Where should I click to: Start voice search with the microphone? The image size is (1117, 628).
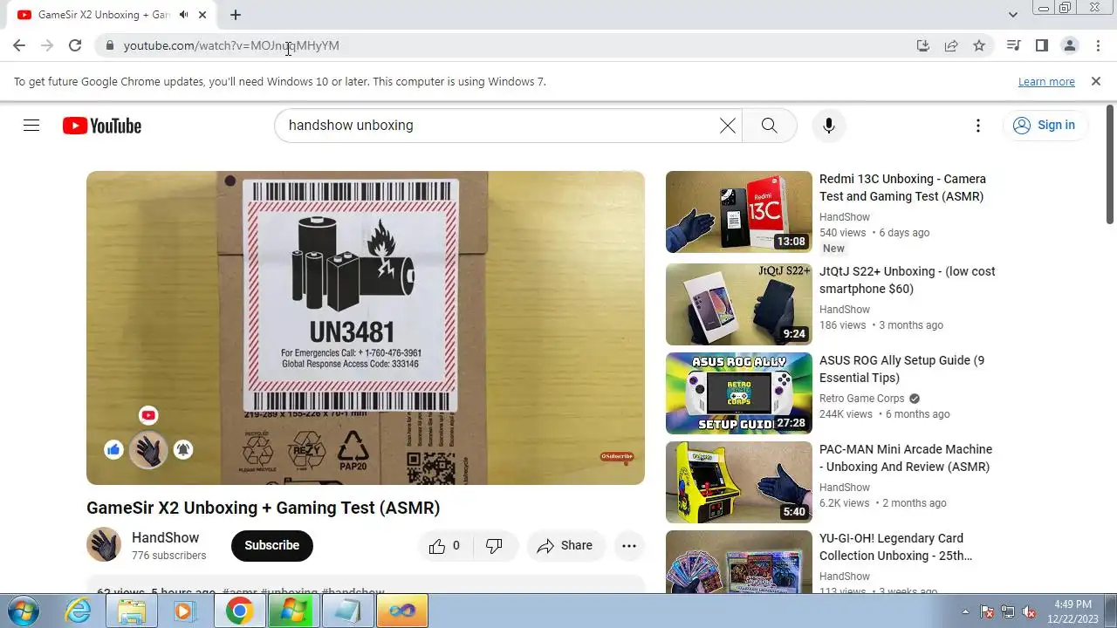tap(828, 126)
